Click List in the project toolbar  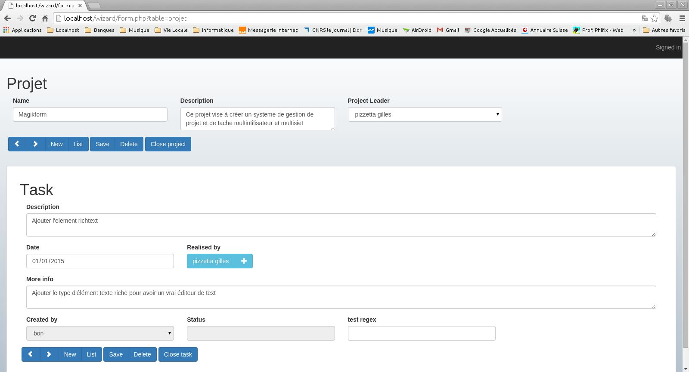point(78,144)
